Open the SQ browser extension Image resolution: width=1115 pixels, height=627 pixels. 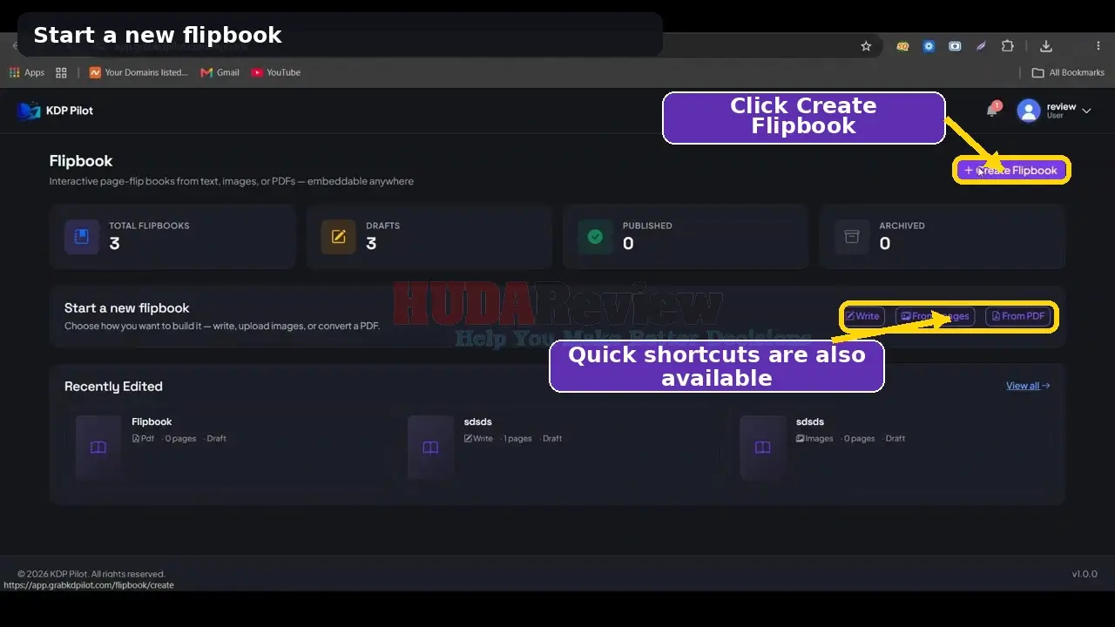coord(903,46)
